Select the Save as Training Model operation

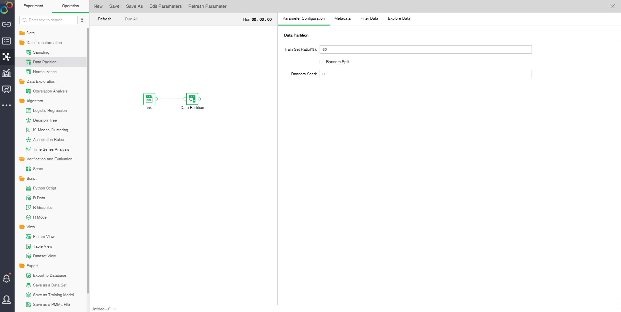[53, 295]
